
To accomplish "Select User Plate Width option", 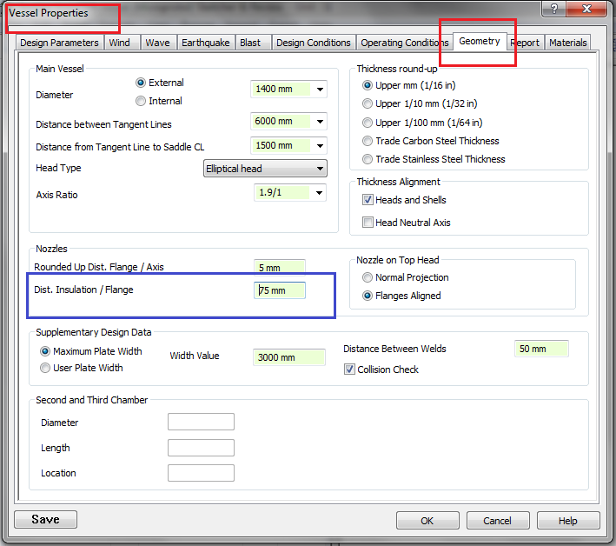I will click(x=45, y=368).
